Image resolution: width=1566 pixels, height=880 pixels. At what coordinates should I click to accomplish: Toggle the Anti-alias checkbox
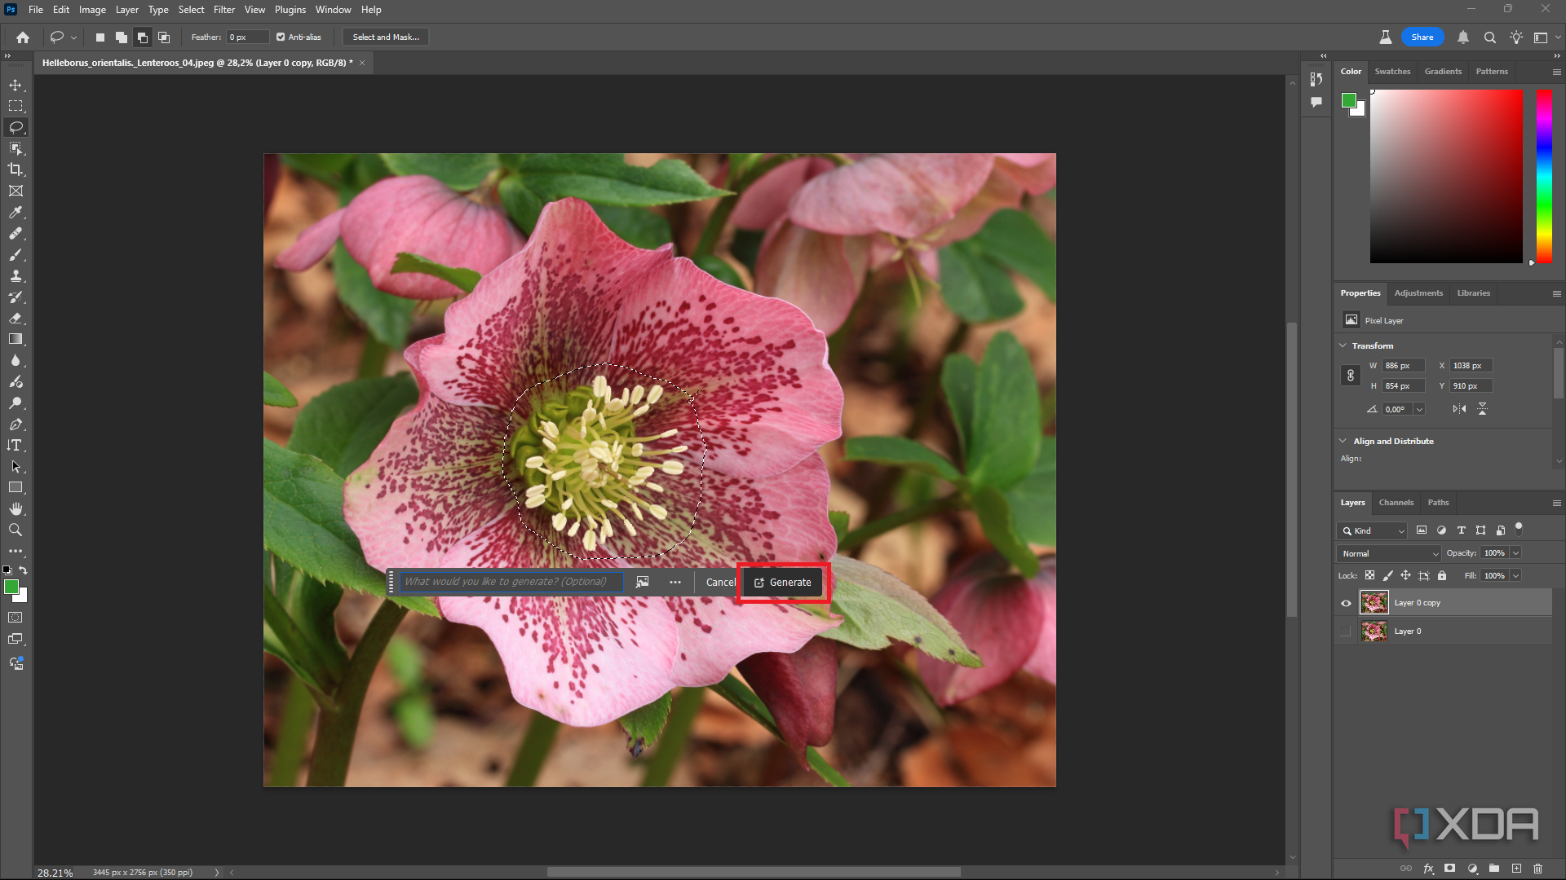(281, 37)
